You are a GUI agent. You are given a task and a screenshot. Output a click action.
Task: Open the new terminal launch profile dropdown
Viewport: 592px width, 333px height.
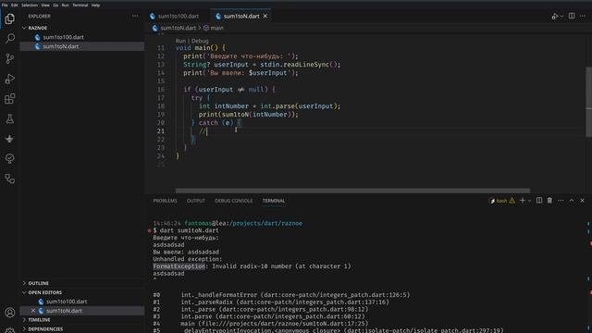[529, 201]
